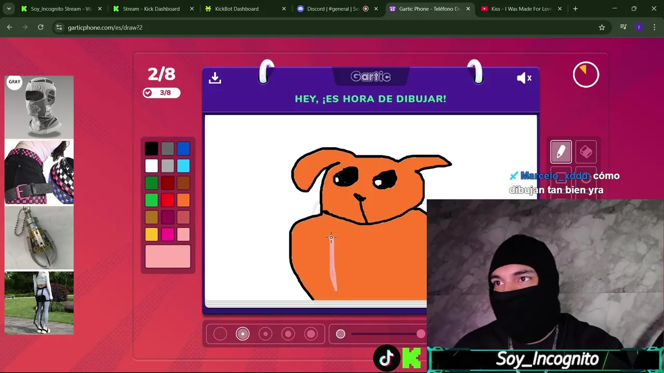Image resolution: width=664 pixels, height=373 pixels.
Task: Pick the light gray color swatch
Action: point(168,166)
